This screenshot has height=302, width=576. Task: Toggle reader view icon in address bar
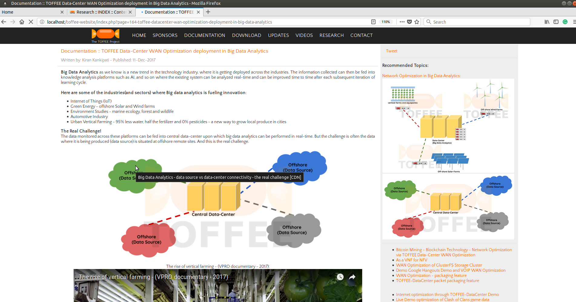373,22
